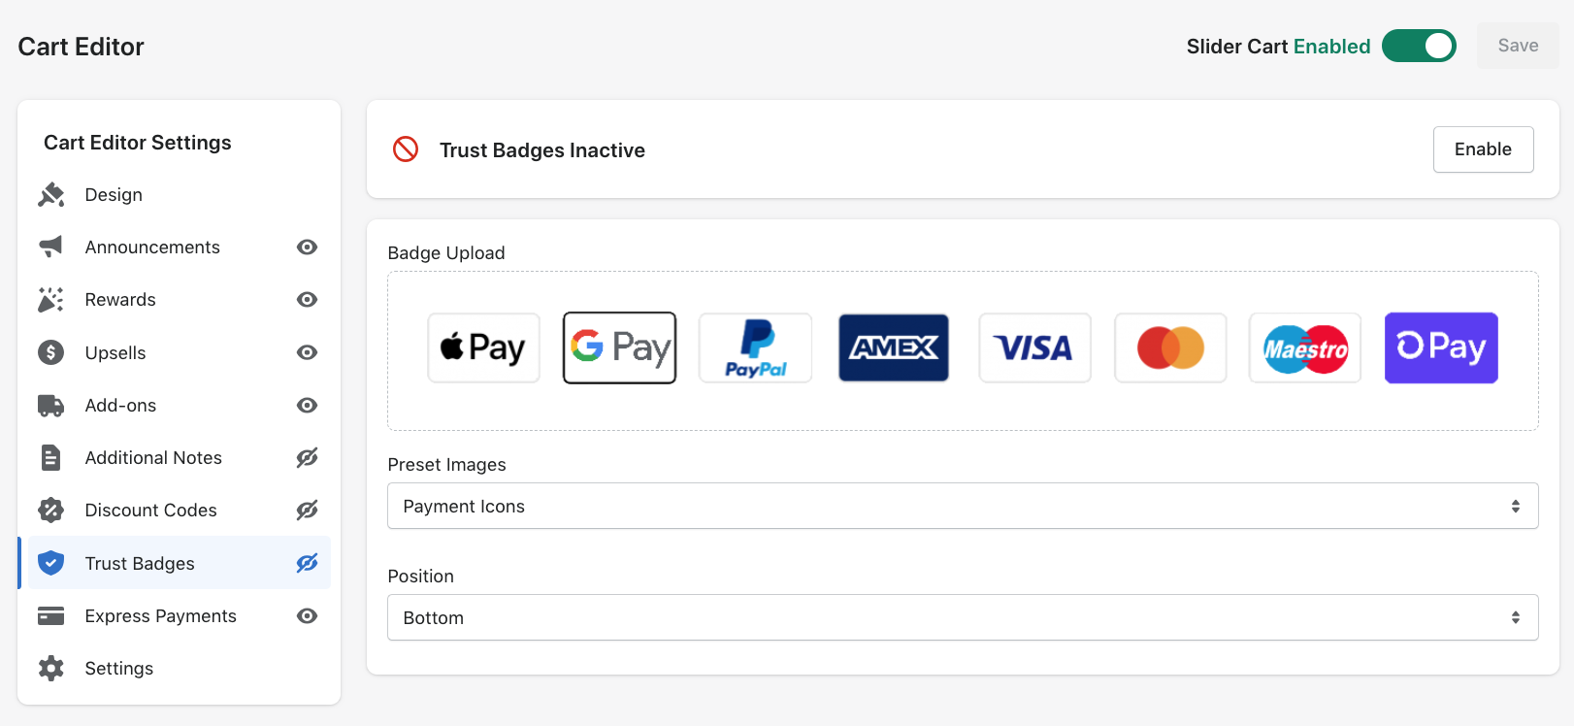Select the Google Pay badge

pyautogui.click(x=620, y=347)
